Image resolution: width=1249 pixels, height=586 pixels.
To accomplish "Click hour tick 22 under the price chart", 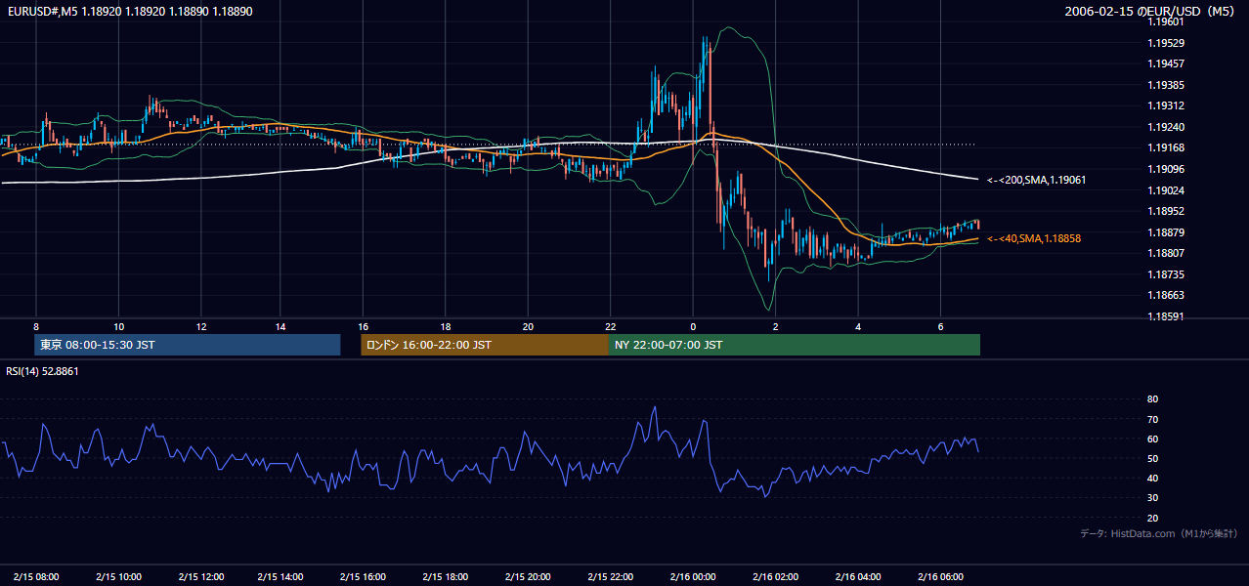I will tap(610, 326).
